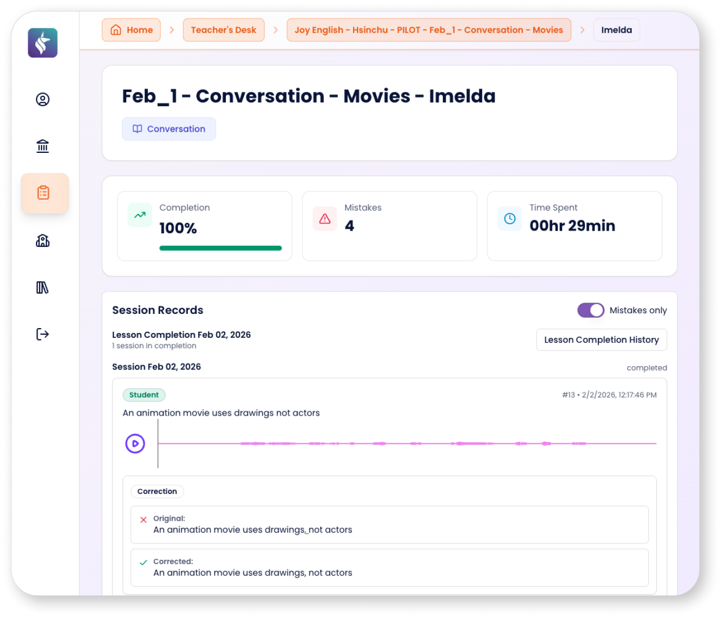
Task: Play the student audio recording
Action: pyautogui.click(x=135, y=443)
